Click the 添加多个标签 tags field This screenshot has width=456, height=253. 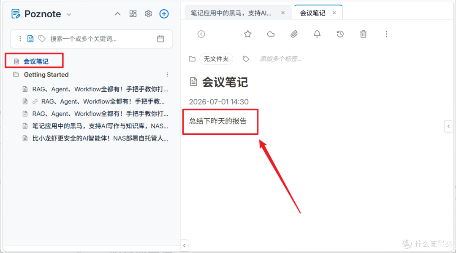pos(280,59)
